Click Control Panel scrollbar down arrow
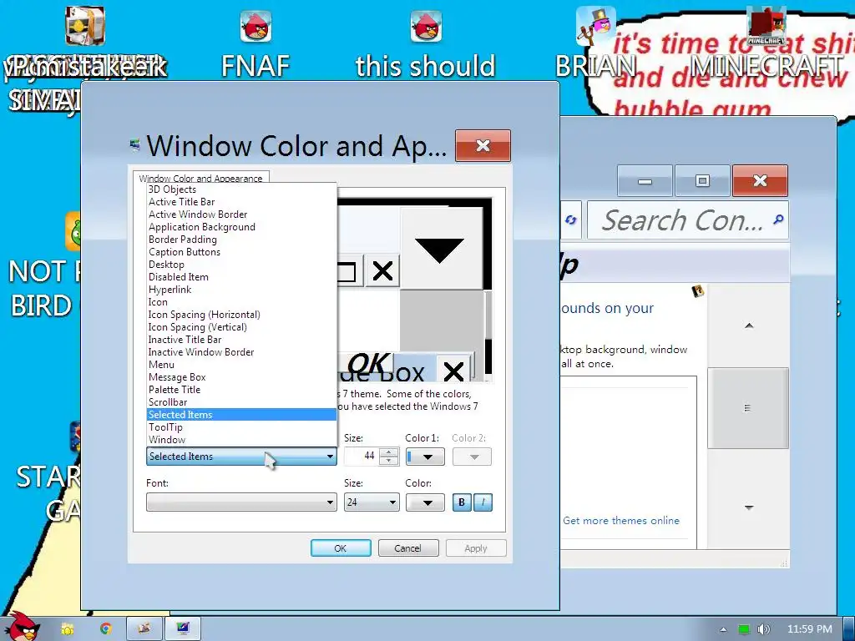 click(x=749, y=507)
